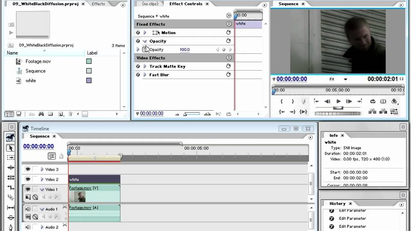Mute the Audio 1 track

coord(28,209)
